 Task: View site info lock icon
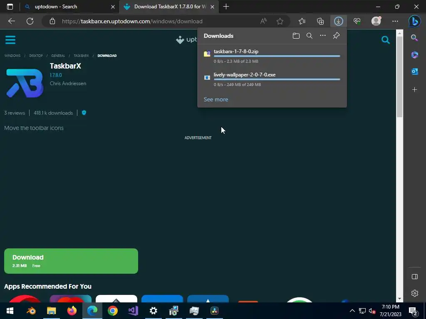[x=52, y=21]
